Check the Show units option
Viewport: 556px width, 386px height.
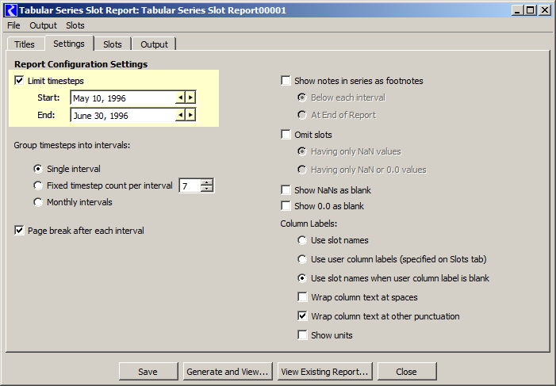coord(302,335)
